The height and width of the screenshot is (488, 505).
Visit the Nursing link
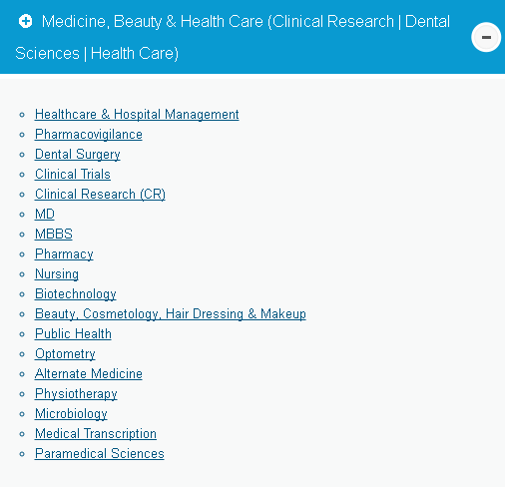pos(57,274)
